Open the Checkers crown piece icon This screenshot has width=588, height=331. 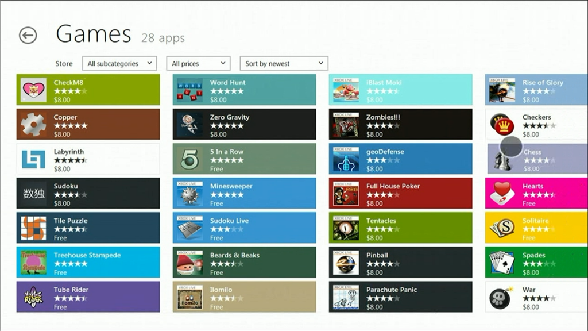click(502, 125)
